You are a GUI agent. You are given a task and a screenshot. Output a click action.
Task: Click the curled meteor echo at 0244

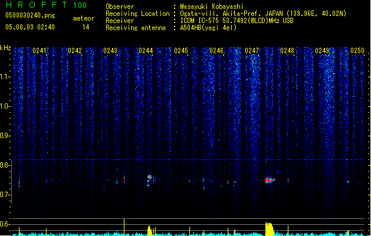pyautogui.click(x=149, y=181)
